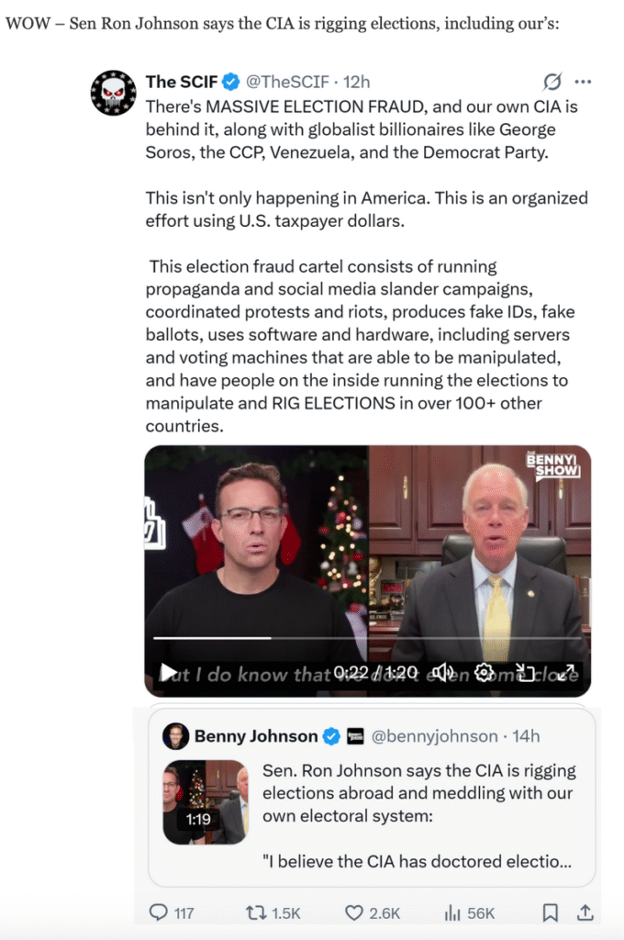Expand video to fullscreen
Image resolution: width=624 pixels, height=940 pixels.
click(x=565, y=673)
